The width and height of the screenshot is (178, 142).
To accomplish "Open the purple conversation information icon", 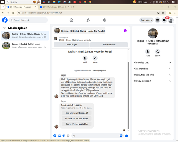I will [125, 31].
